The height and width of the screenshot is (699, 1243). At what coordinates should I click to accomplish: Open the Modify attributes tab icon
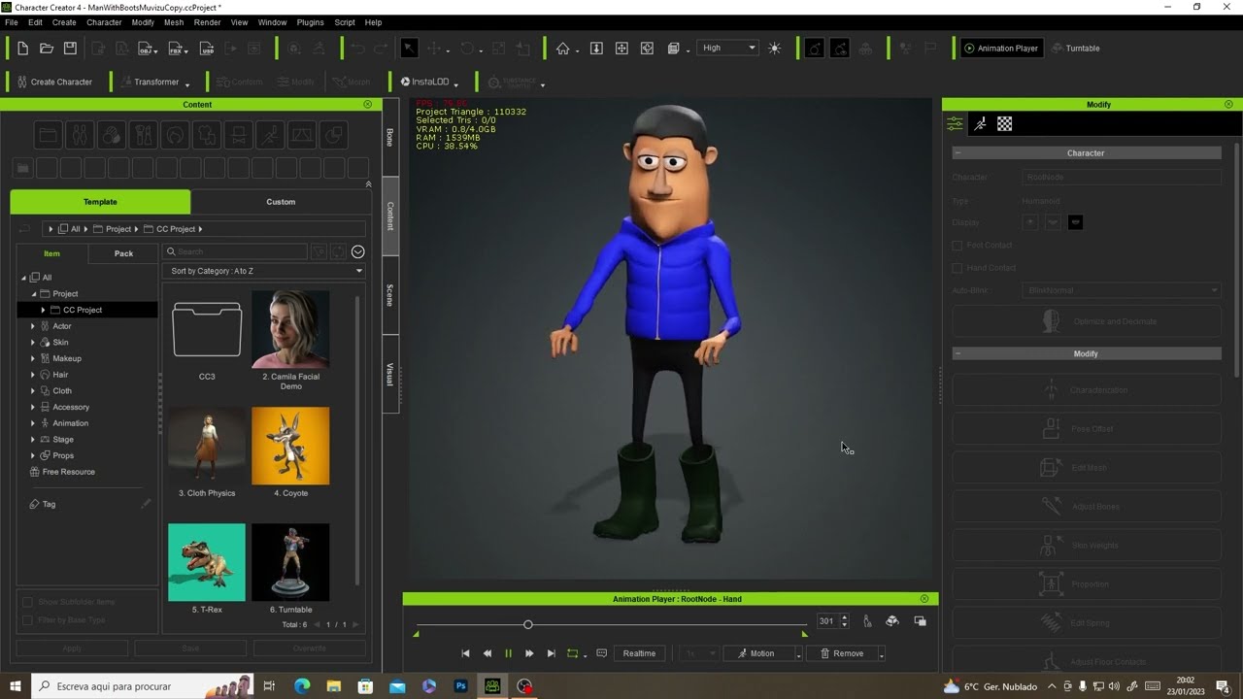(956, 123)
